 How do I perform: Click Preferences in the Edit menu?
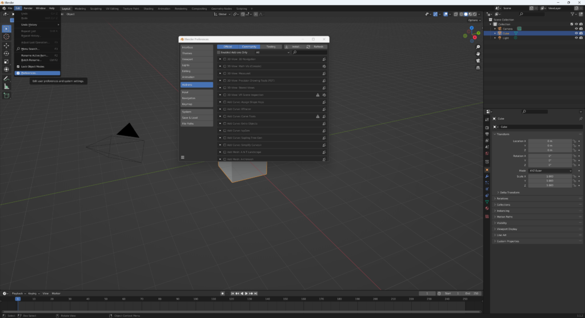click(37, 73)
